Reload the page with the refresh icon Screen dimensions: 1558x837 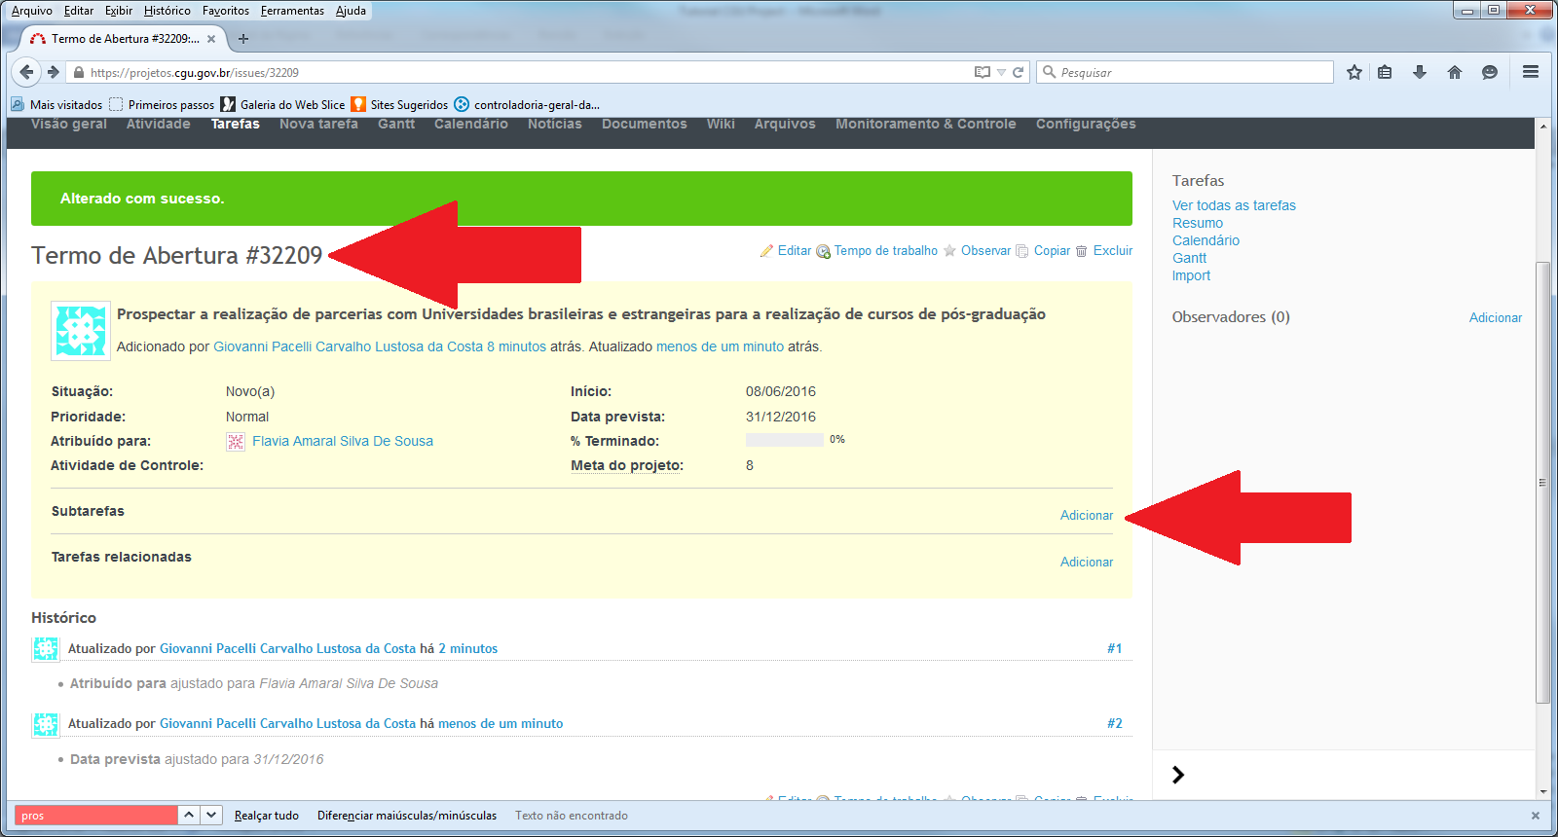[1019, 72]
